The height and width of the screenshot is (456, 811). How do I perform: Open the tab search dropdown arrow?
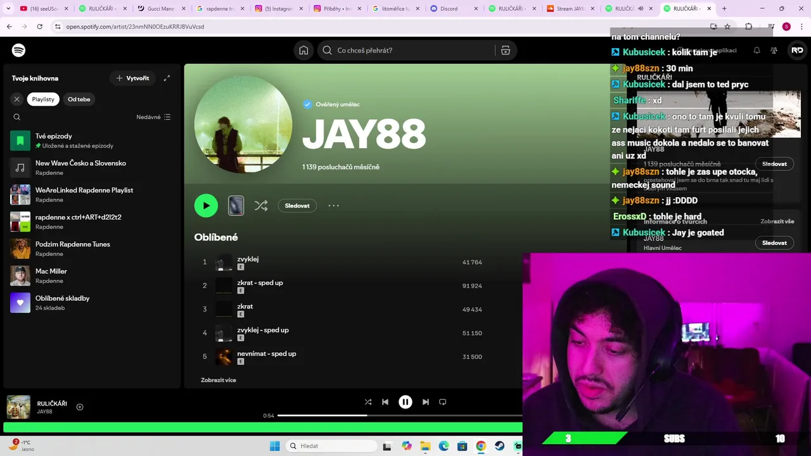pyautogui.click(x=8, y=9)
